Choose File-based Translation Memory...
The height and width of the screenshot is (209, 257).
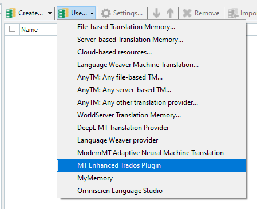(152, 27)
